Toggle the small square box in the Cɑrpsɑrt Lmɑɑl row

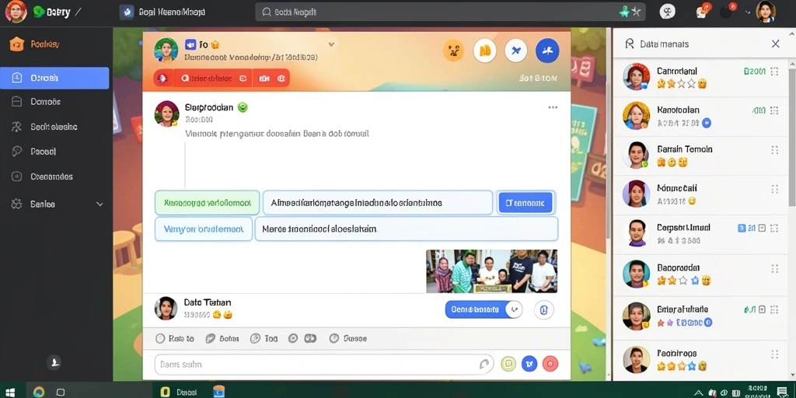762,229
